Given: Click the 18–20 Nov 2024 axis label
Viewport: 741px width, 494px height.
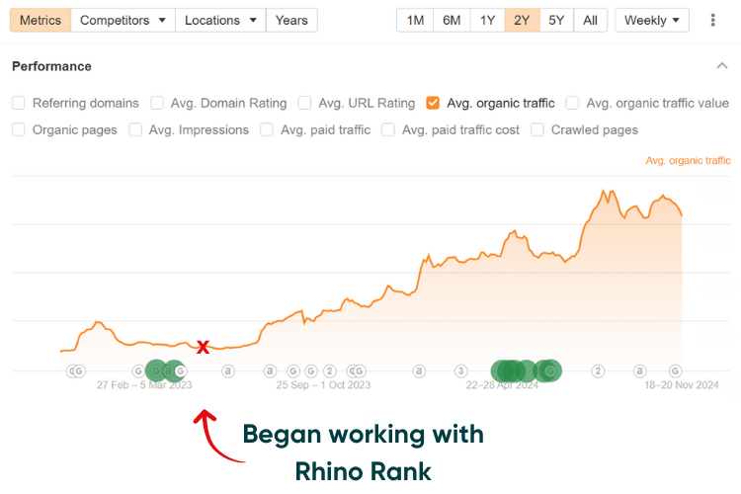Looking at the screenshot, I should (682, 384).
